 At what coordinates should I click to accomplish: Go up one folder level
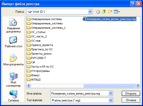click(x=104, y=12)
